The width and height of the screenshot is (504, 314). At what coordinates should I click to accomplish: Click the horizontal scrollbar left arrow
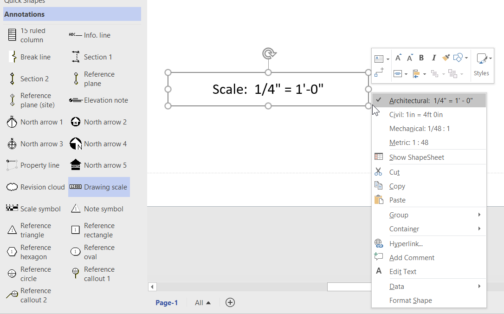click(152, 287)
